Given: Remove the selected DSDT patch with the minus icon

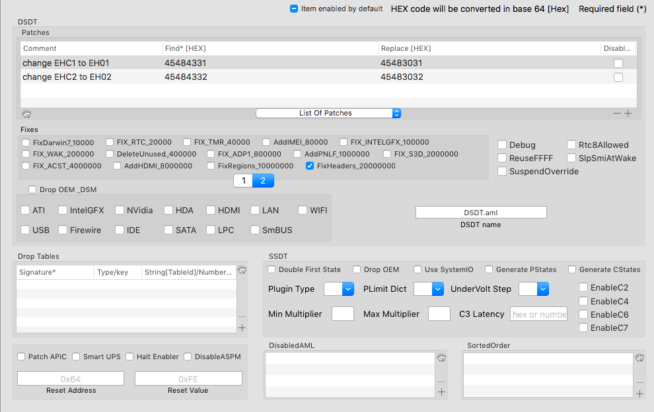Looking at the screenshot, I should [x=618, y=114].
